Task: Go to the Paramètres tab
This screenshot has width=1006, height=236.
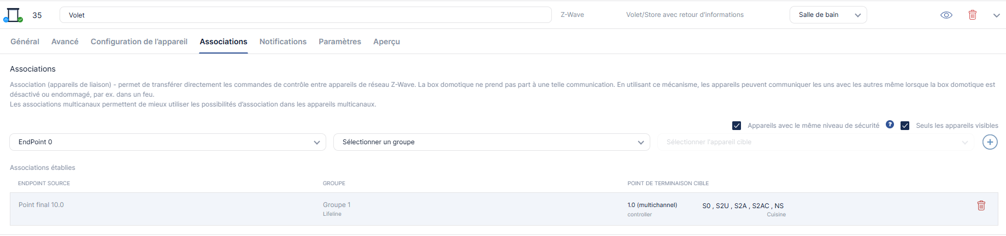Action: (339, 42)
